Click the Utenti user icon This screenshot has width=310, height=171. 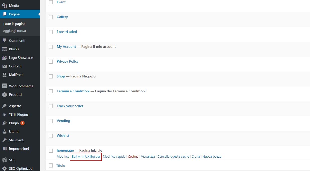[x=5, y=132]
